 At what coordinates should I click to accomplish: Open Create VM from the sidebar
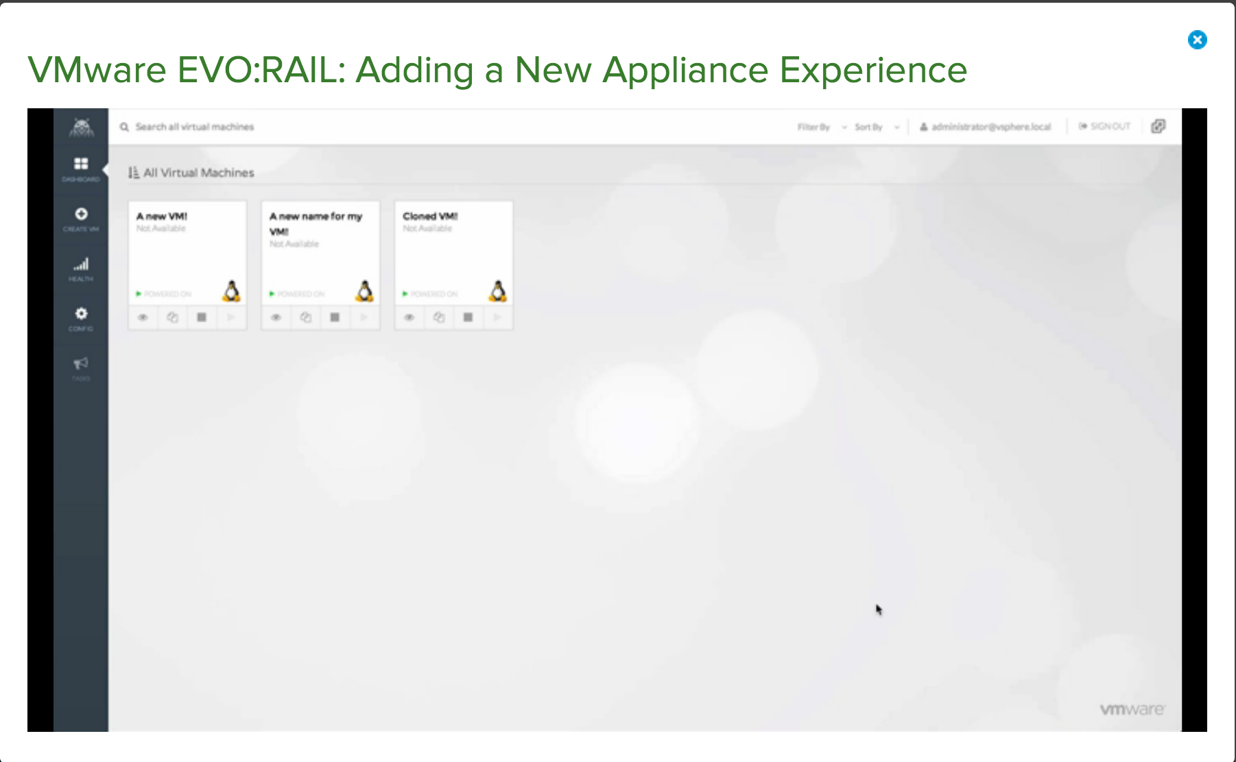point(81,219)
